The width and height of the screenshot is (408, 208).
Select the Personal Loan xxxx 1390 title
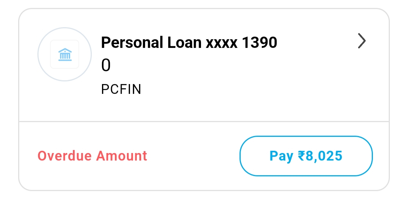pos(189,43)
